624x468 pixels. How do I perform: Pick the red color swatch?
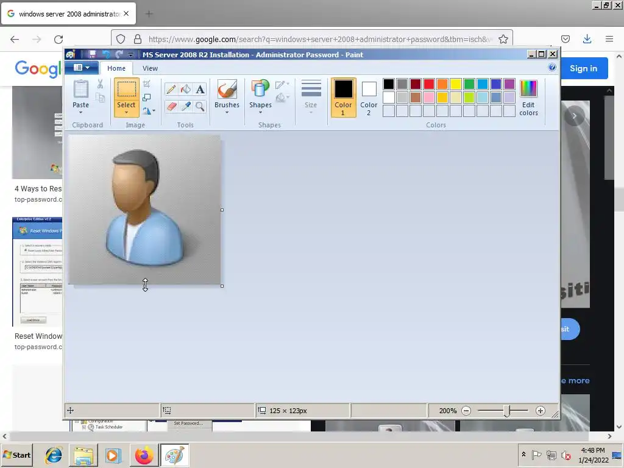click(x=429, y=84)
